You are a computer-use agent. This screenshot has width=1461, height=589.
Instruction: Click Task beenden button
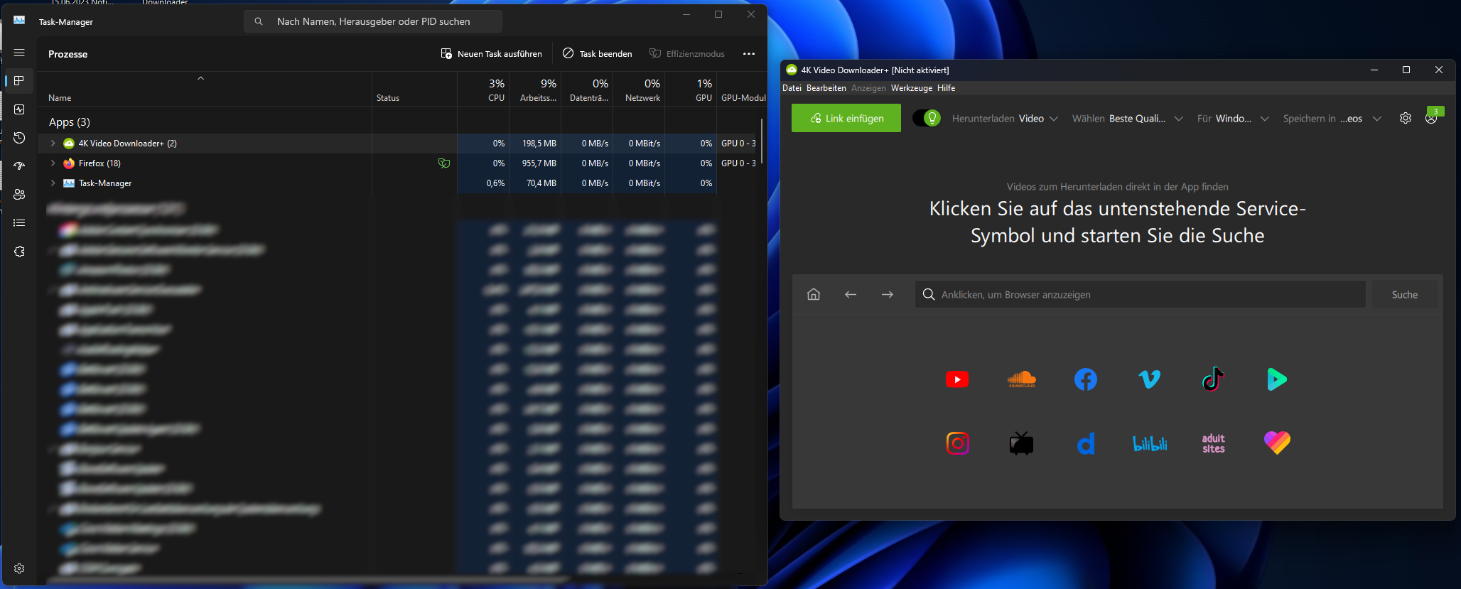coord(598,54)
